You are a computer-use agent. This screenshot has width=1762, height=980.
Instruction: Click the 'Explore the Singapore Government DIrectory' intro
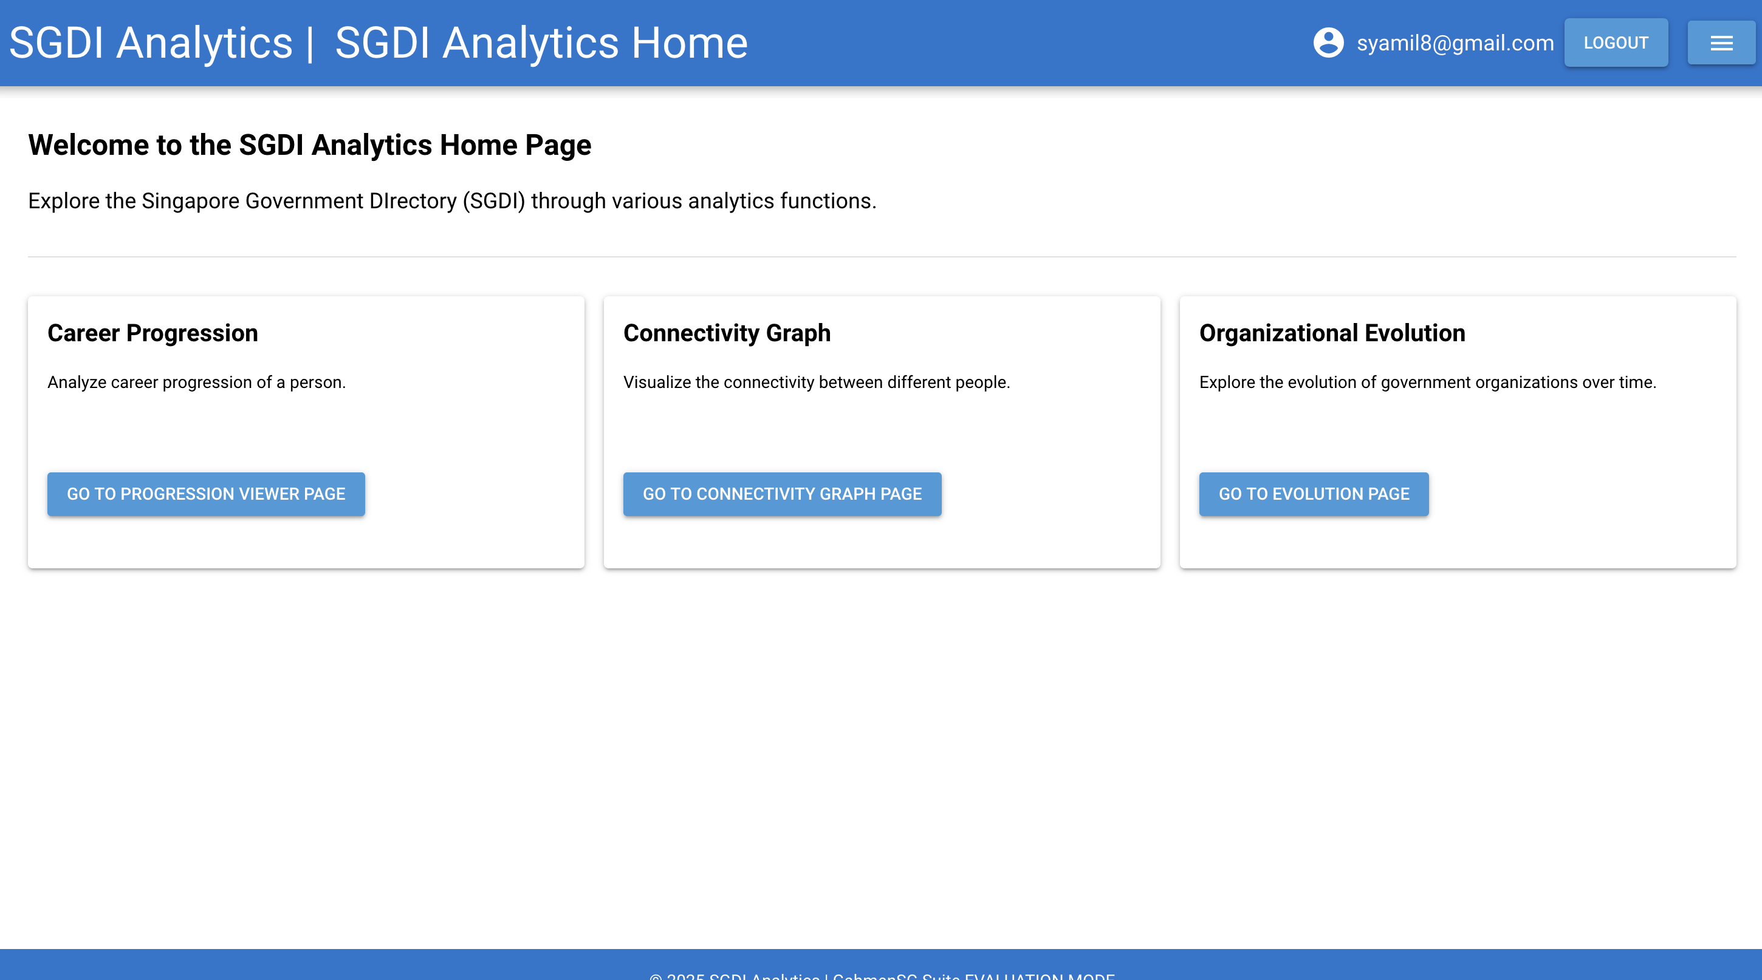click(451, 201)
